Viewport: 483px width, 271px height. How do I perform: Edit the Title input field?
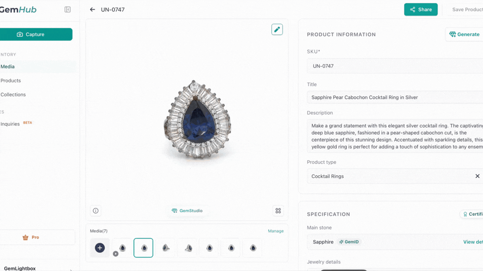coord(394,97)
